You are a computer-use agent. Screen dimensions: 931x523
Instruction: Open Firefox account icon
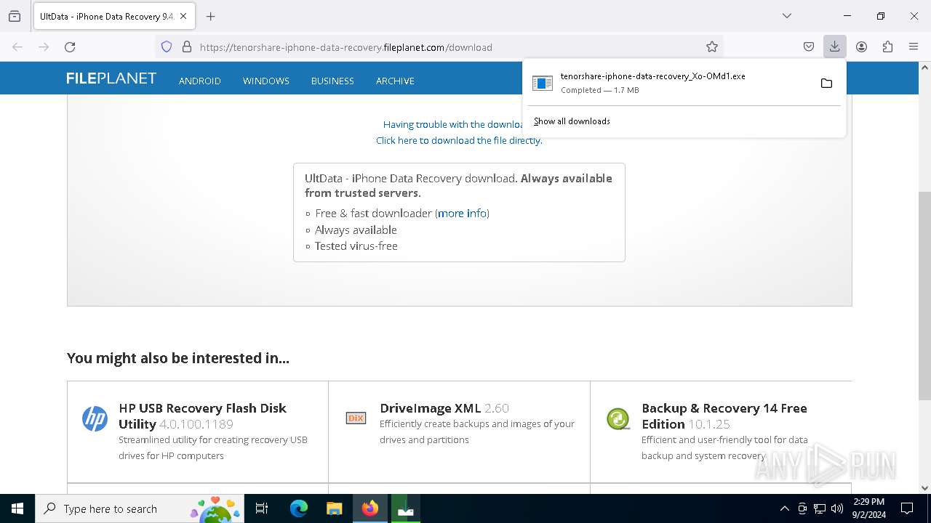click(861, 46)
